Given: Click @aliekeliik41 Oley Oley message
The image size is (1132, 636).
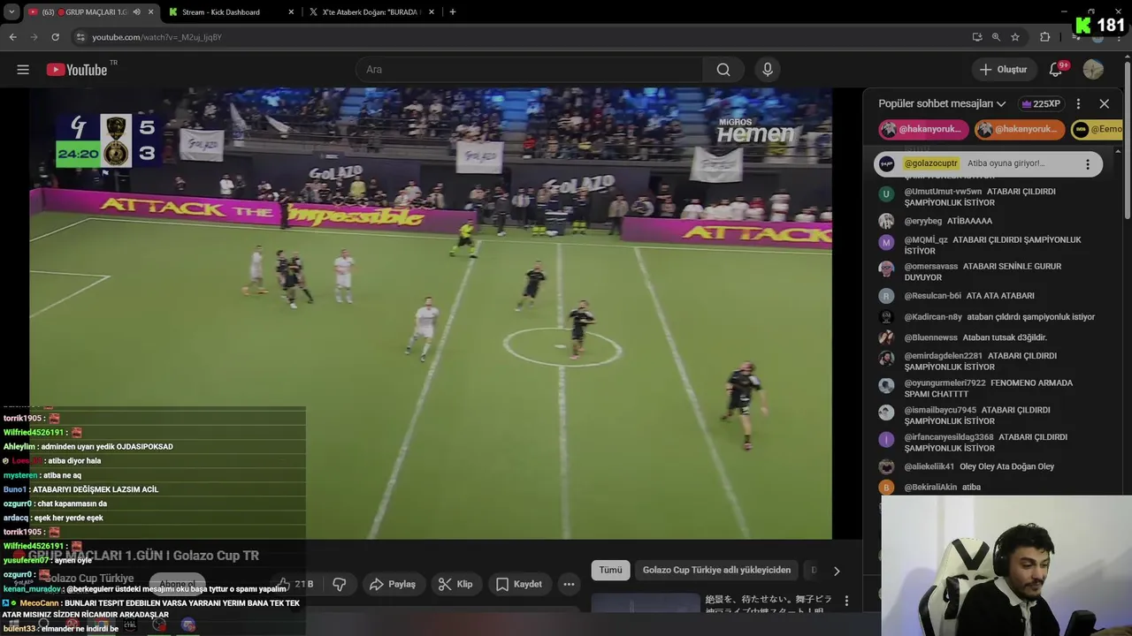Looking at the screenshot, I should 990,466.
